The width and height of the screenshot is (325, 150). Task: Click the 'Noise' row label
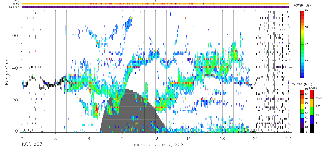[16, 4]
